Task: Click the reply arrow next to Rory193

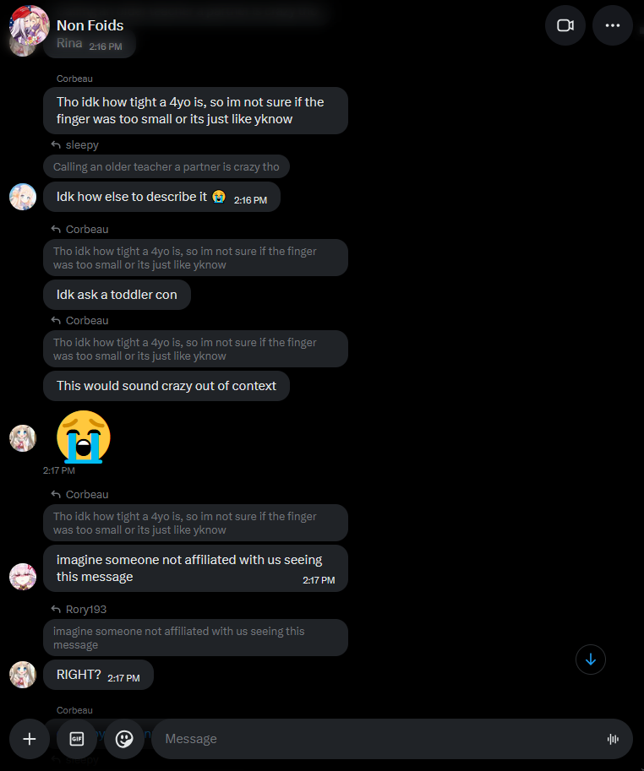Action: 56,609
